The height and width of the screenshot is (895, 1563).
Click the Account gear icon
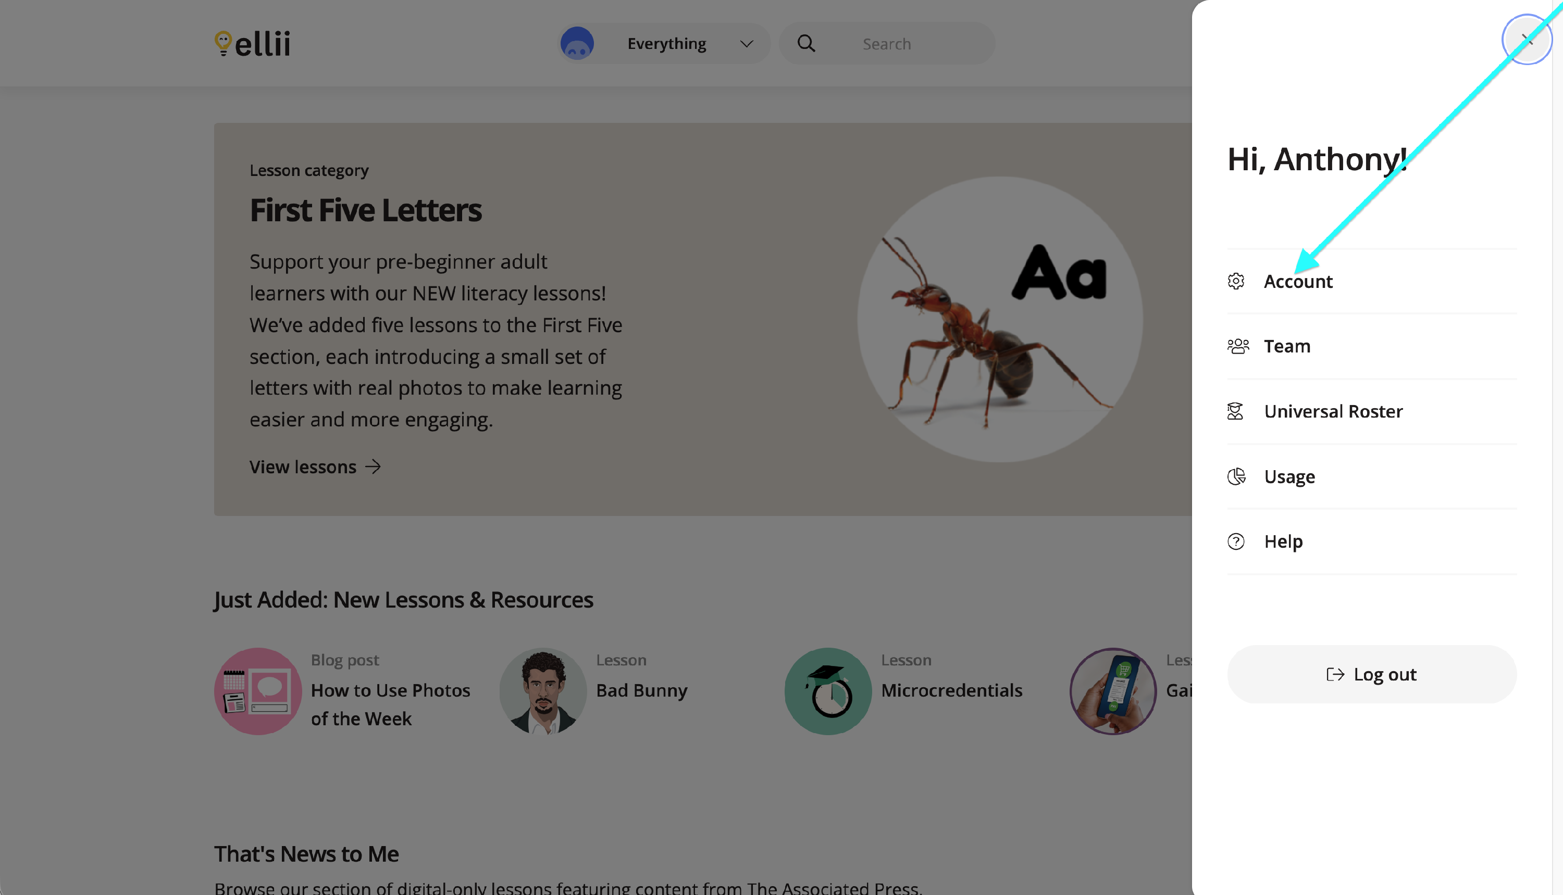(1236, 281)
